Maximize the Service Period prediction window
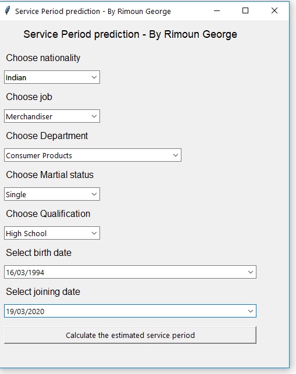The height and width of the screenshot is (374, 296). coord(245,10)
